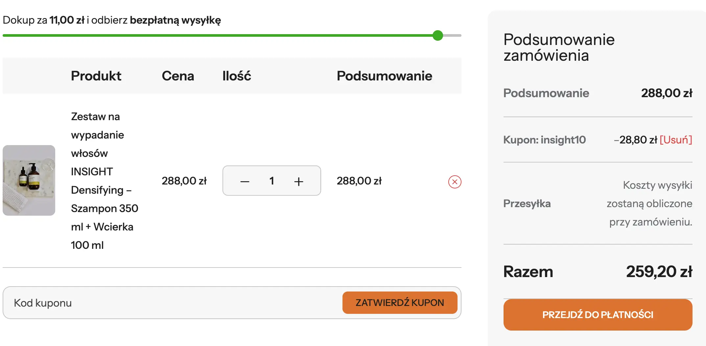Click the Ilość column header
706x346 pixels.
[237, 76]
